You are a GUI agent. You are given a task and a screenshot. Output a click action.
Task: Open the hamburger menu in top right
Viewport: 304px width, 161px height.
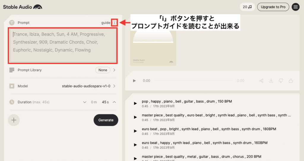coord(295,7)
